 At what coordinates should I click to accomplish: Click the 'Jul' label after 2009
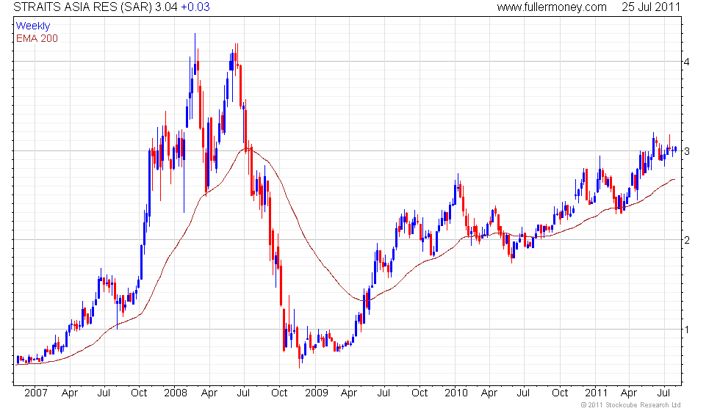(384, 393)
